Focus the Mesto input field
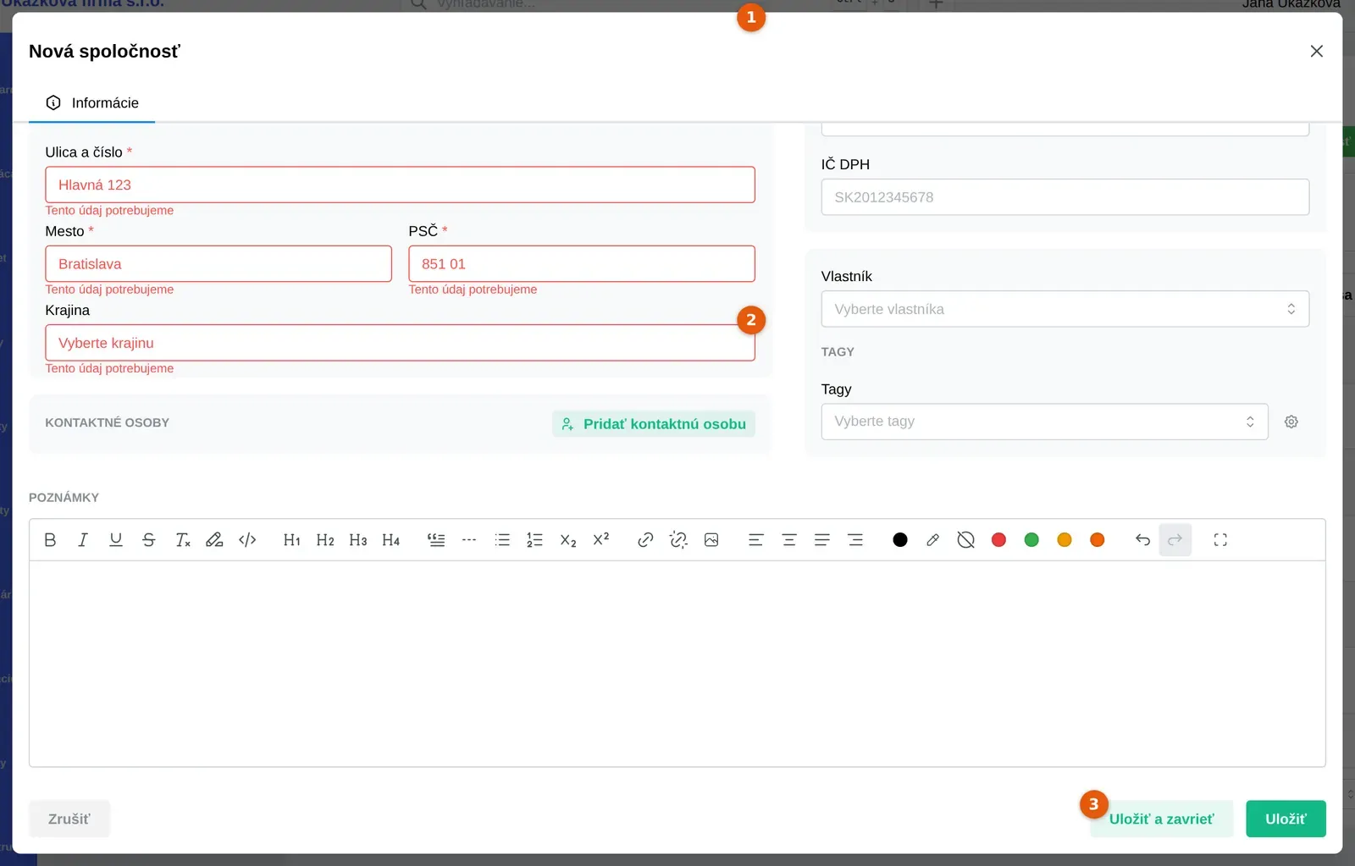 point(218,264)
